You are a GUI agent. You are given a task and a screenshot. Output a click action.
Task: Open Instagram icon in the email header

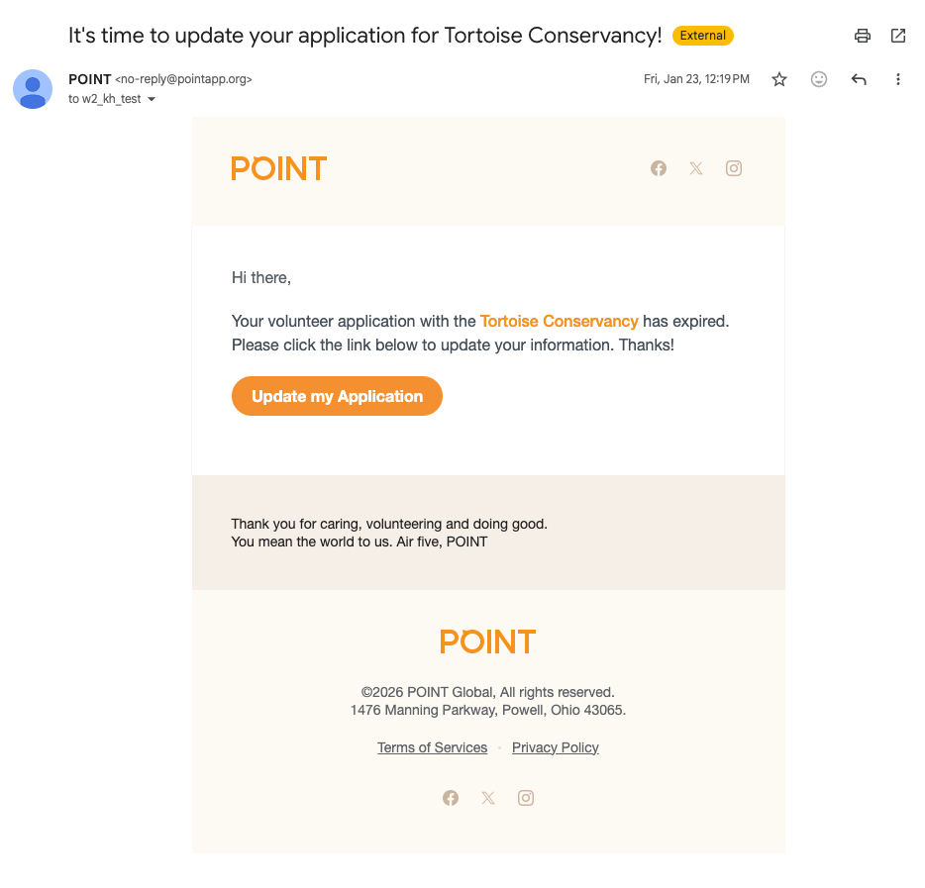coord(734,168)
